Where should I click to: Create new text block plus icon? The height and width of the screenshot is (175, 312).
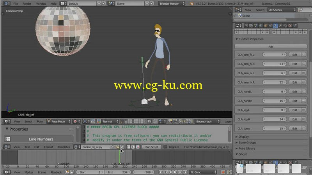click(x=113, y=147)
